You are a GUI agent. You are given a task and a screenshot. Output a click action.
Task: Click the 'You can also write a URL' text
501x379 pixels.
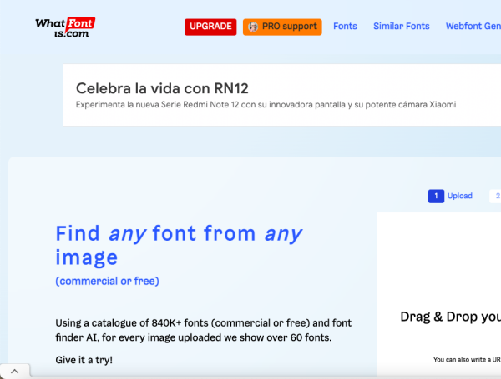(467, 360)
